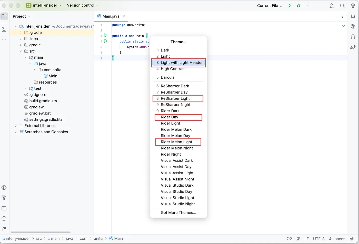The image size is (359, 244).
Task: Open the Git version control tool window
Action: [x=4, y=229]
